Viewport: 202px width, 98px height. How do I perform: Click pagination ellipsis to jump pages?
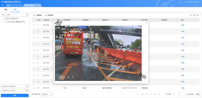pos(164,94)
